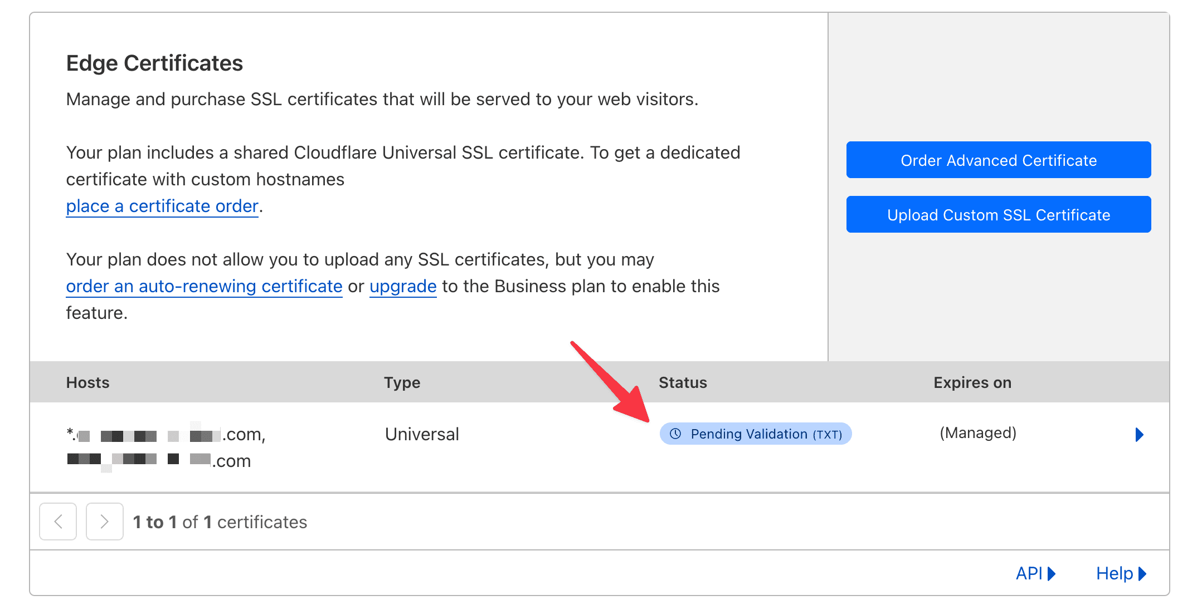The image size is (1197, 610).
Task: Select the Hosts column header
Action: (88, 382)
